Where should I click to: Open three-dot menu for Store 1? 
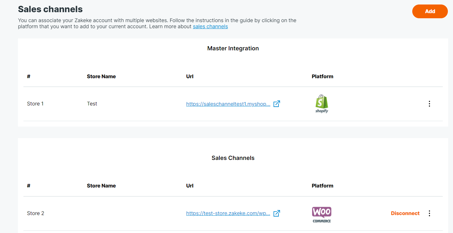[x=429, y=104]
